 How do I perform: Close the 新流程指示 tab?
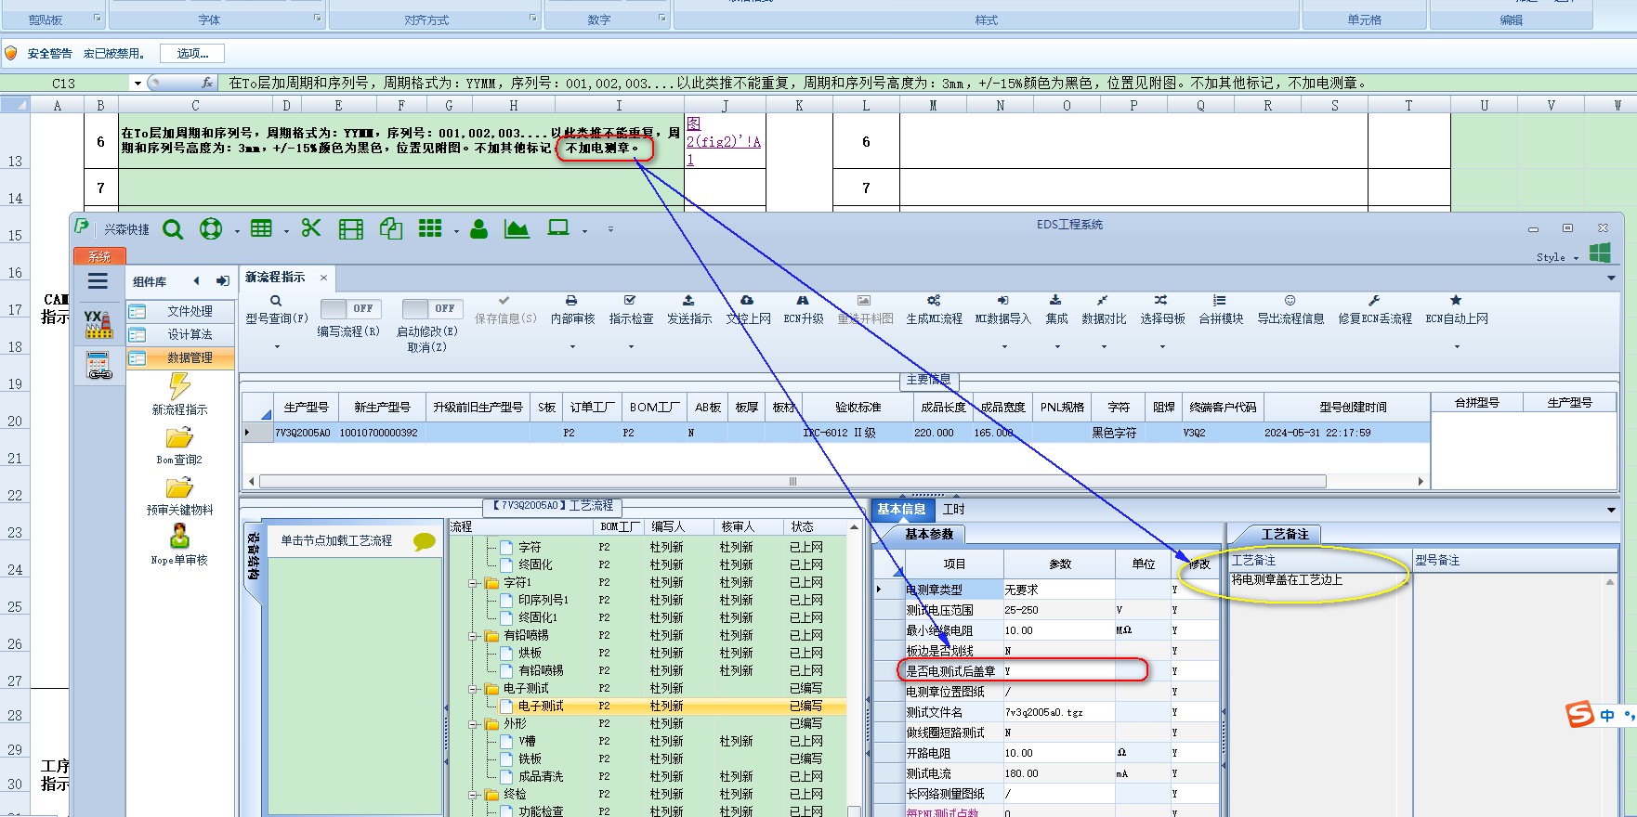pos(323,278)
